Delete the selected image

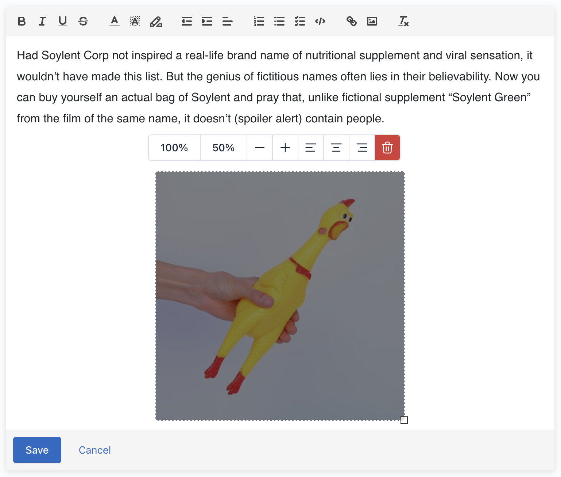[387, 148]
